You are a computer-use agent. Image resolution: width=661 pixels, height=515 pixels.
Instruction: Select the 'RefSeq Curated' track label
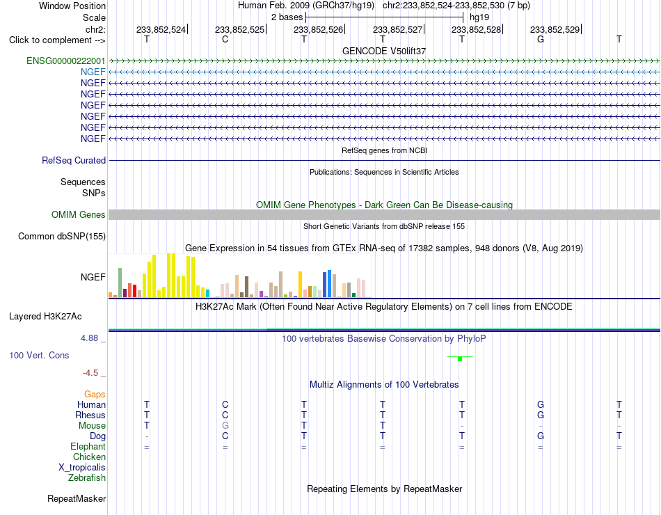point(74,160)
